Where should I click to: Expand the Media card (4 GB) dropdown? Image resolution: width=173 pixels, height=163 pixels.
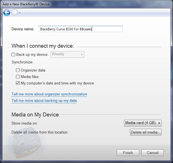click(143, 123)
